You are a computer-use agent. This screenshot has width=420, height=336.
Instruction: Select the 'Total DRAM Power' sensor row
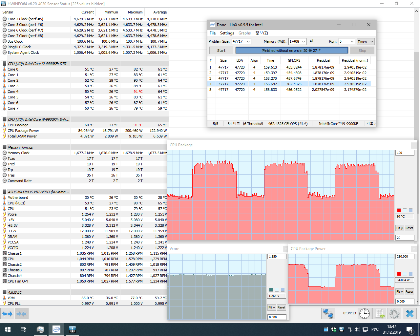84,136
